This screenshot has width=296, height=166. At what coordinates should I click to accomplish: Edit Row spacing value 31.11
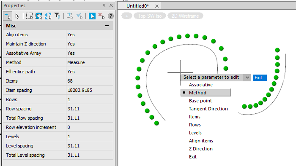pyautogui.click(x=90, y=109)
